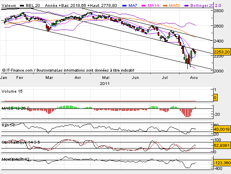The width and height of the screenshot is (231, 174).
Task: Click the black BEL 20 legend swatch
Action: click(x=22, y=6)
